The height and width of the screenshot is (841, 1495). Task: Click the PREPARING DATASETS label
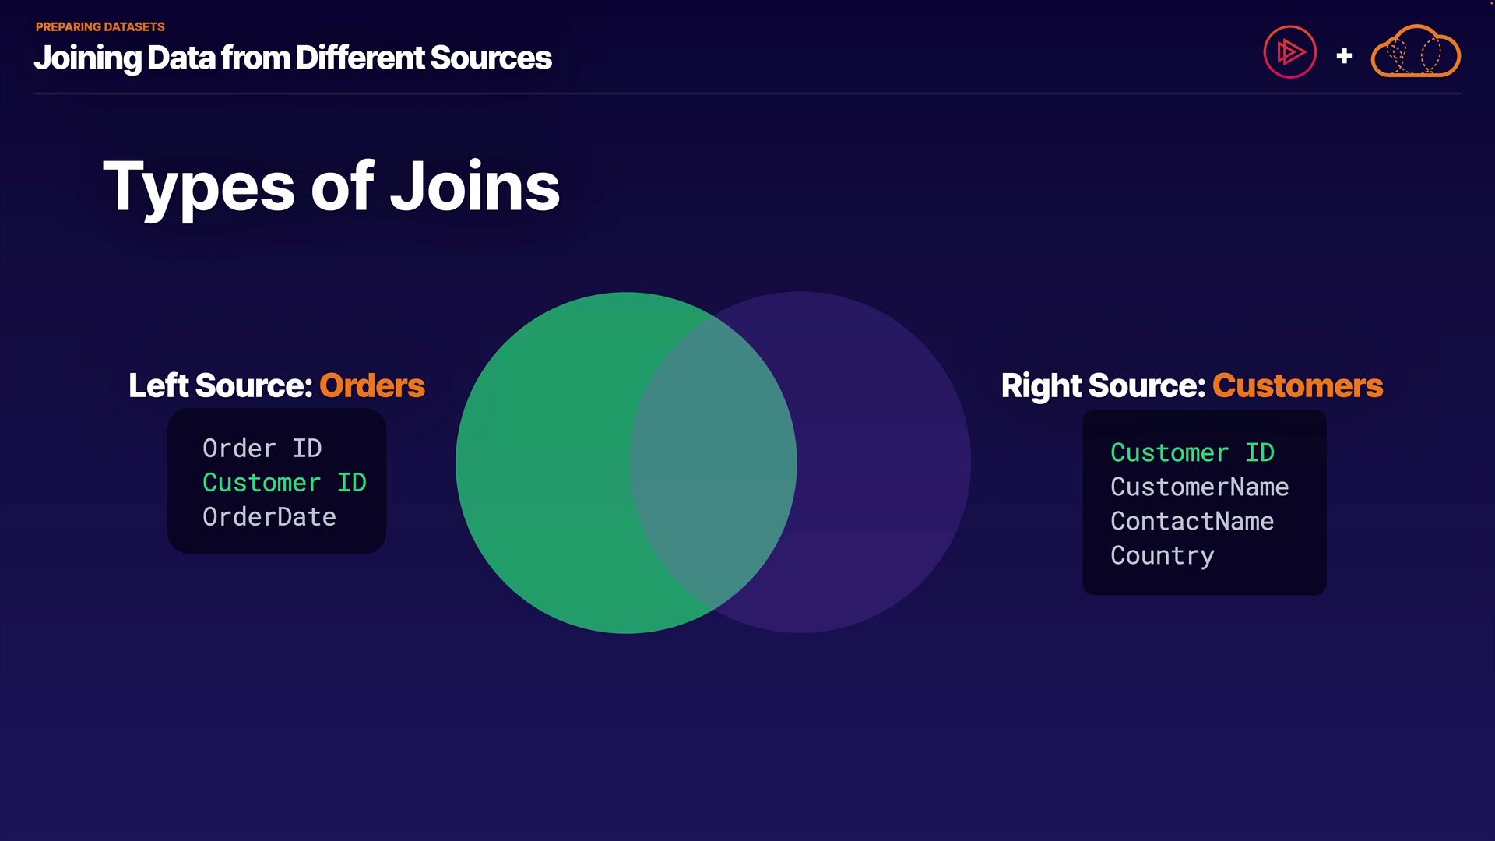(100, 26)
